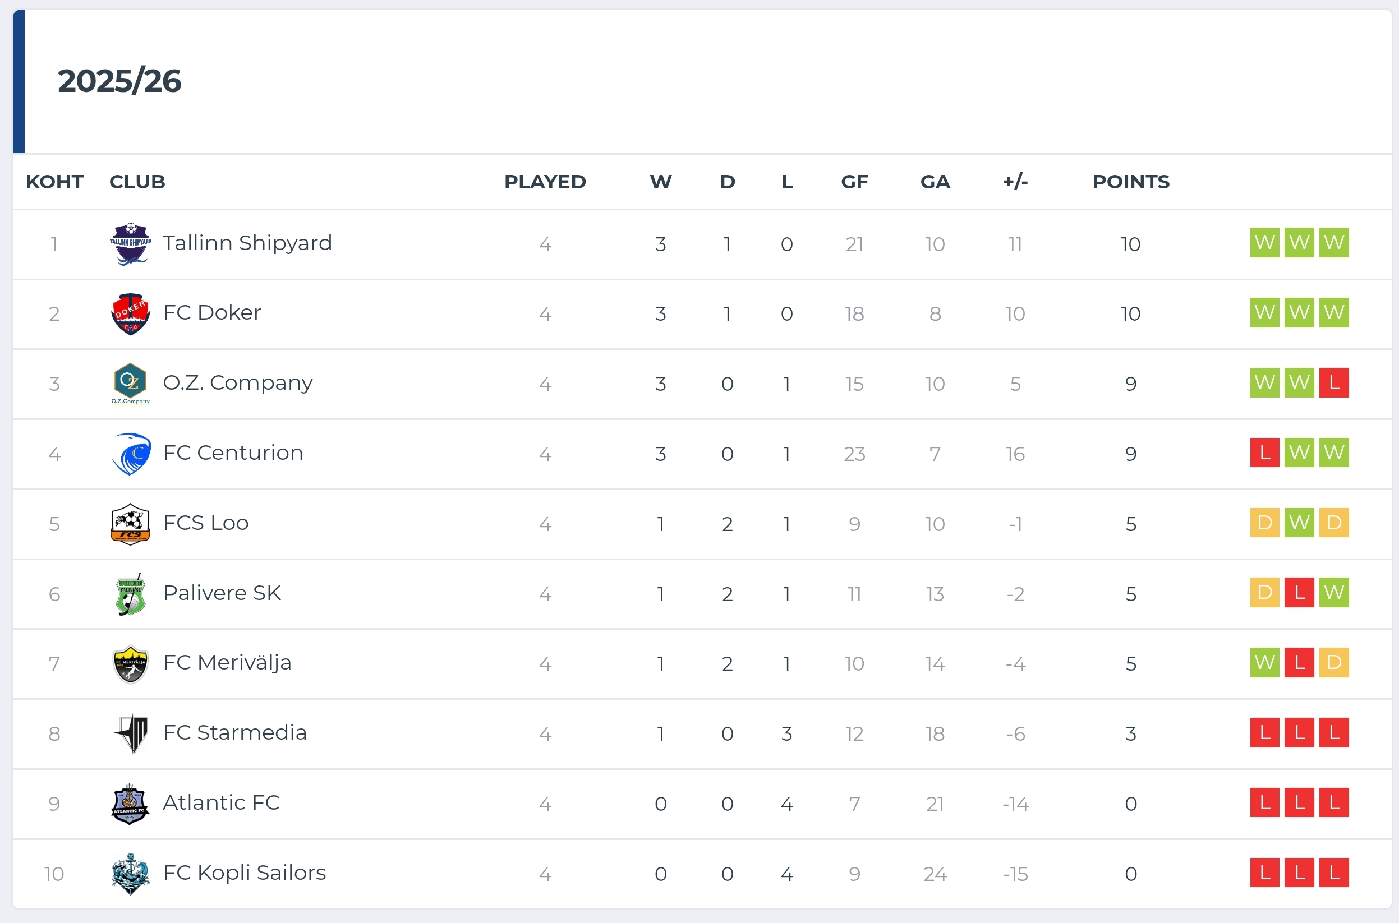1399x923 pixels.
Task: Click the FC Kopli Sailors anchor logo
Action: [x=130, y=873]
